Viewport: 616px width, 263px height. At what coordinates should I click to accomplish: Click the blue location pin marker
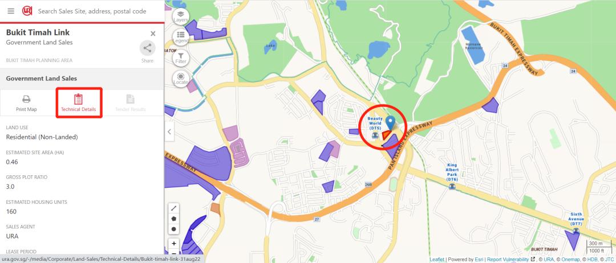[390, 123]
